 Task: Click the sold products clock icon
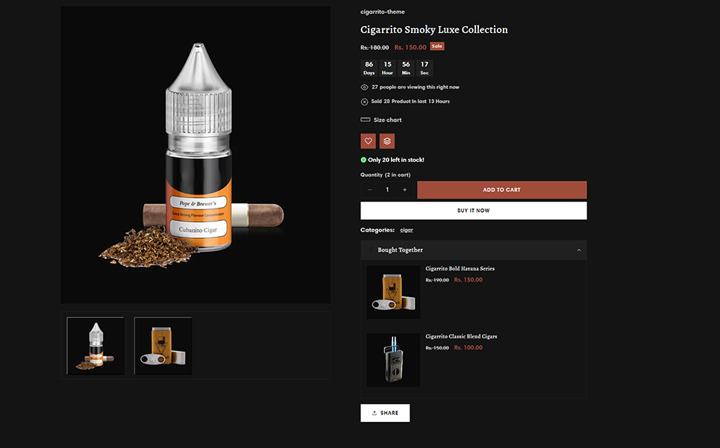364,102
